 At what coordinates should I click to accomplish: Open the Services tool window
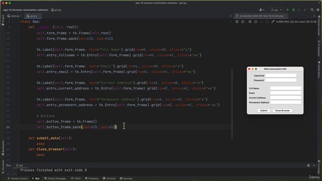126,178
